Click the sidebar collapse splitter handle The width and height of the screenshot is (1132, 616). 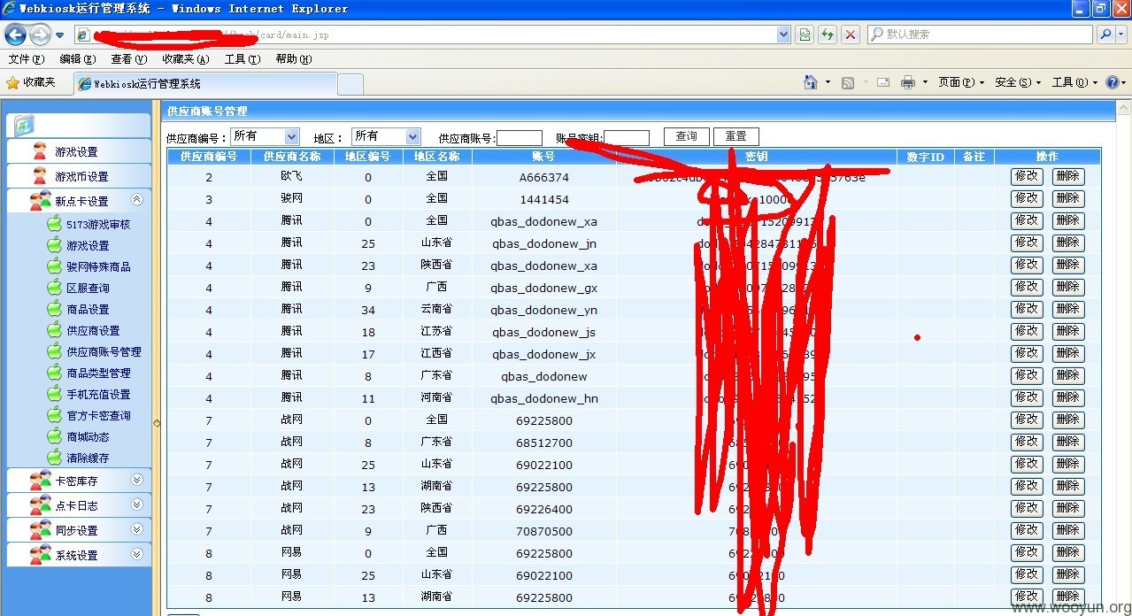(x=157, y=424)
